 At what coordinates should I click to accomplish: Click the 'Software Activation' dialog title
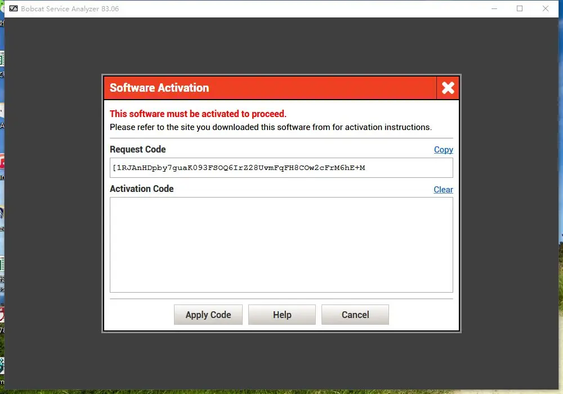click(159, 88)
